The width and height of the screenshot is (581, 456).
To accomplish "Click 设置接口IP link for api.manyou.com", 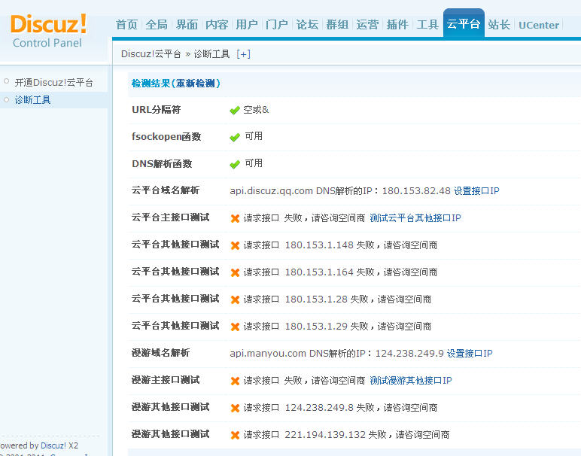I will tap(470, 354).
